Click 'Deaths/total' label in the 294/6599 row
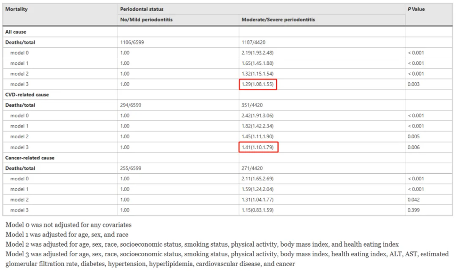This screenshot has height=271, width=456. pyautogui.click(x=20, y=105)
